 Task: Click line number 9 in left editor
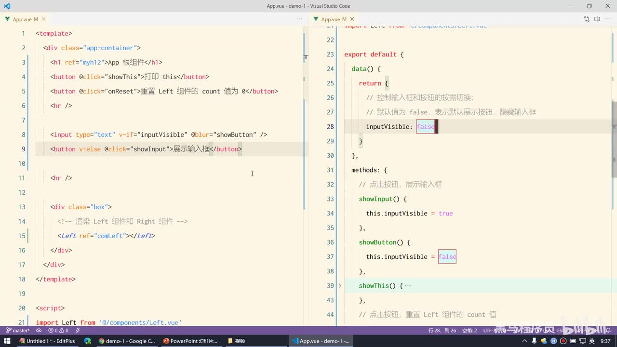(24, 149)
